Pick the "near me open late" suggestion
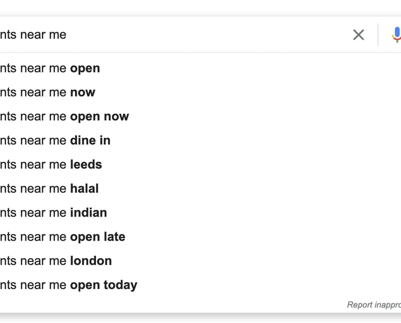 pyautogui.click(x=63, y=236)
